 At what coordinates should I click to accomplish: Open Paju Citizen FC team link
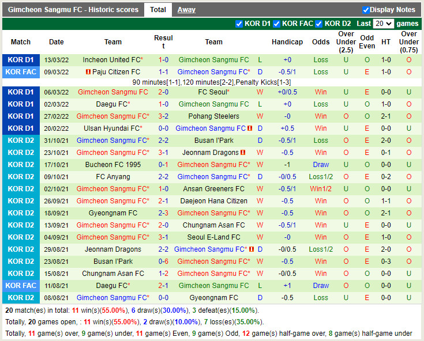pos(117,72)
